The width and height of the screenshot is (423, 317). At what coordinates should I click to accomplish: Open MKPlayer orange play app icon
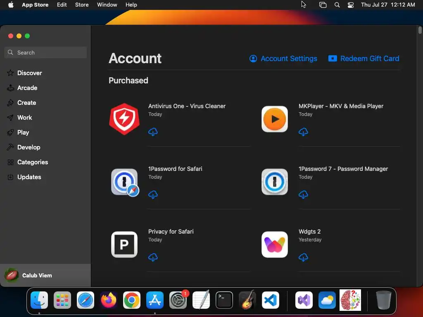[x=275, y=119]
